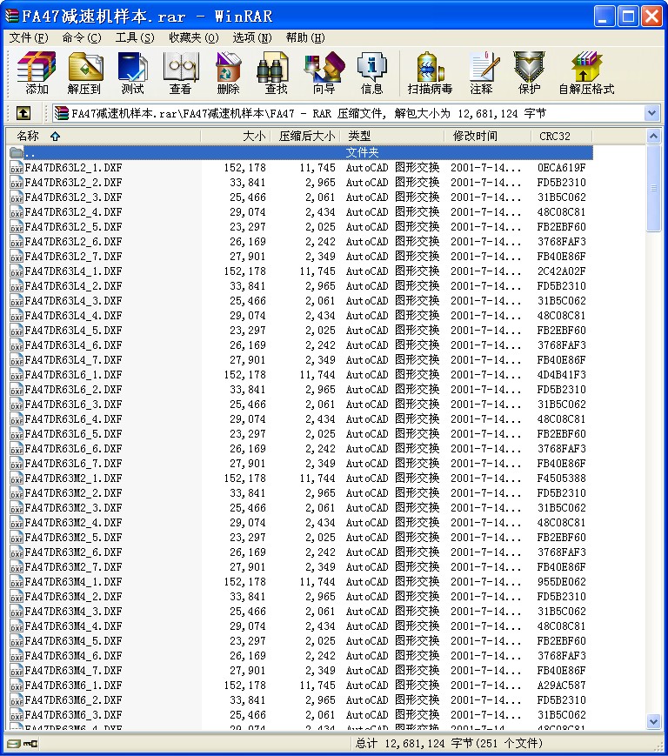The image size is (668, 756).
Task: Sort by the 修改时间 column header
Action: point(488,136)
